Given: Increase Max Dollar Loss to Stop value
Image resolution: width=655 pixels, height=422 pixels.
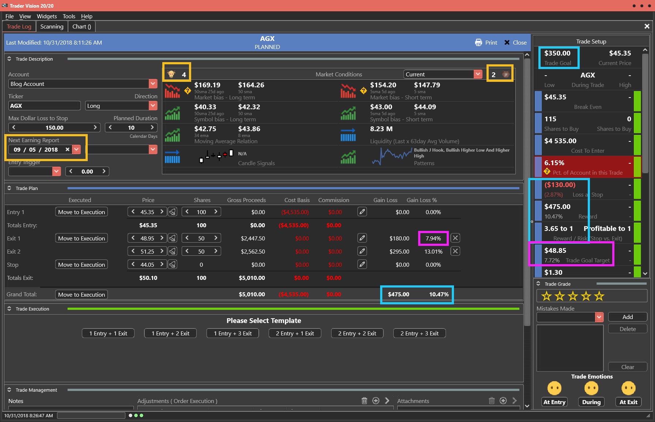Looking at the screenshot, I should (95, 128).
